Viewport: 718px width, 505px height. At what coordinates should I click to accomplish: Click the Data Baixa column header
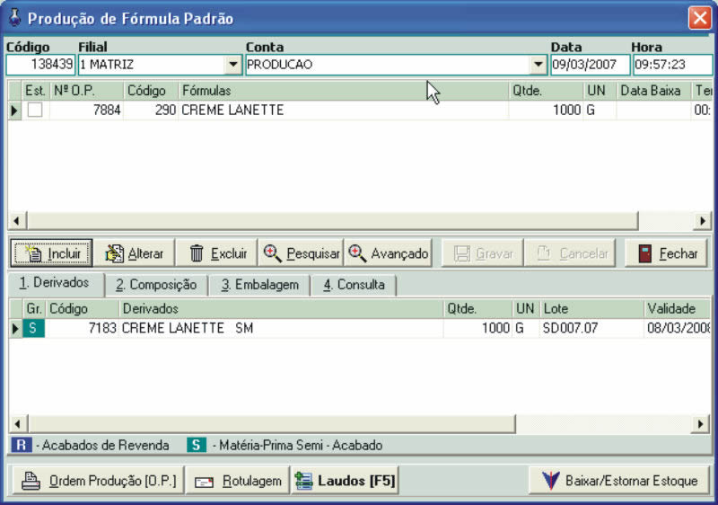pos(653,91)
